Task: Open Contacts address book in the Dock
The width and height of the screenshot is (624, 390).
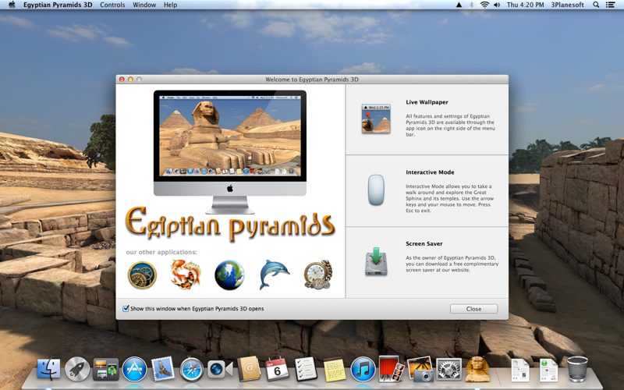Action: (249, 369)
